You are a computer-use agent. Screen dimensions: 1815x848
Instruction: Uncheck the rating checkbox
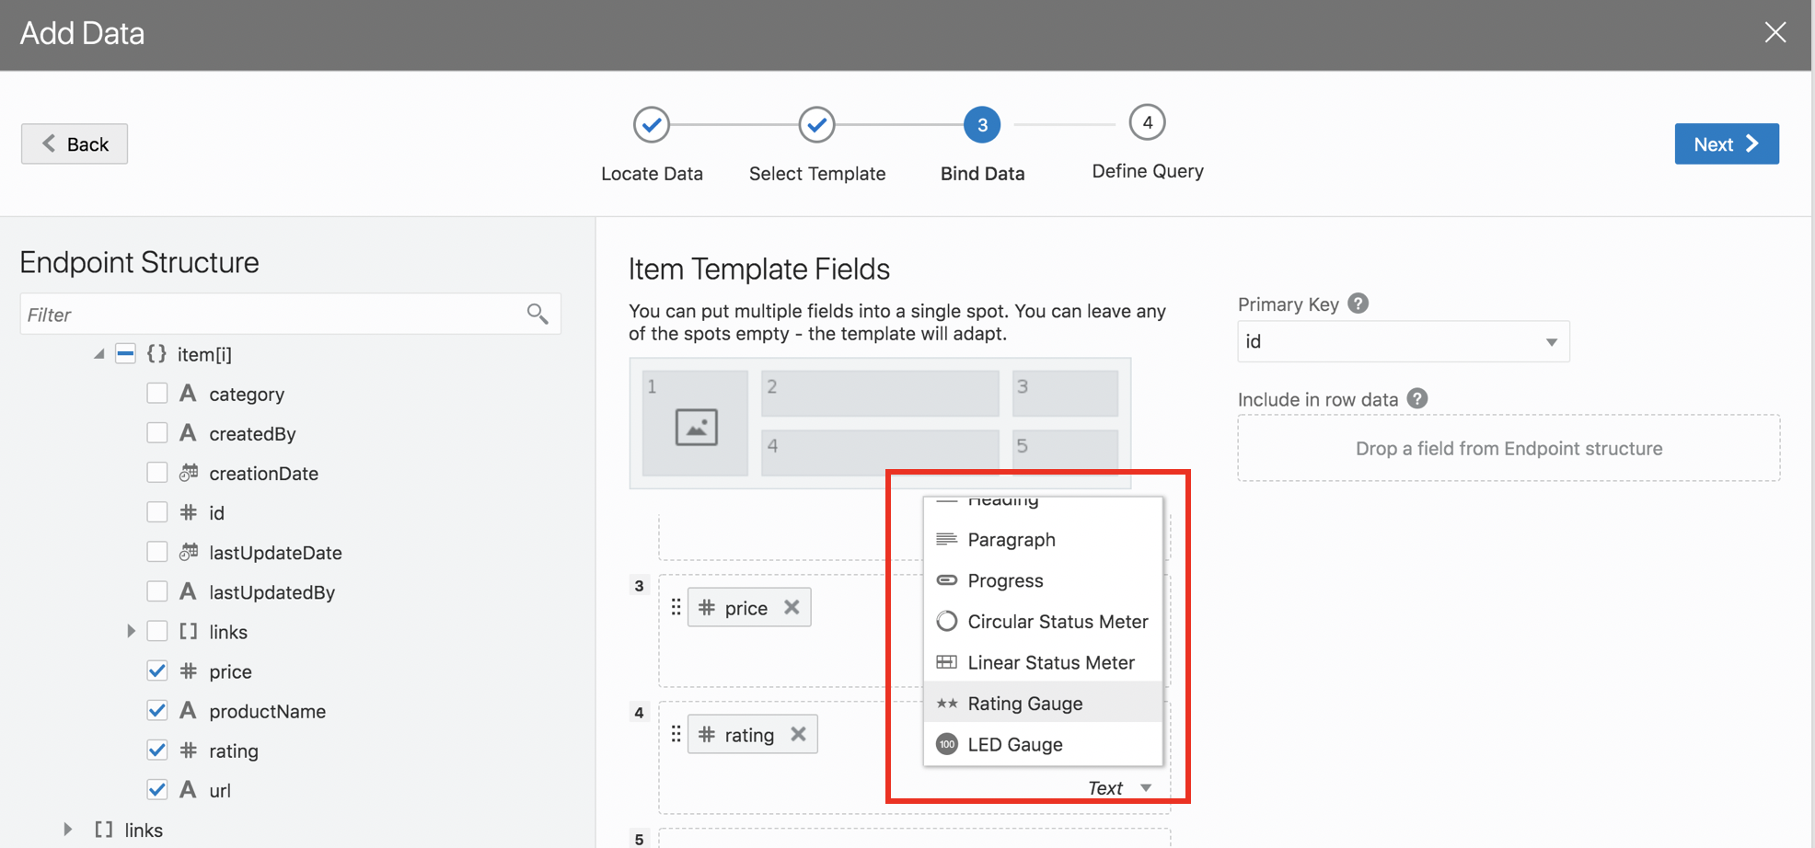(x=157, y=751)
